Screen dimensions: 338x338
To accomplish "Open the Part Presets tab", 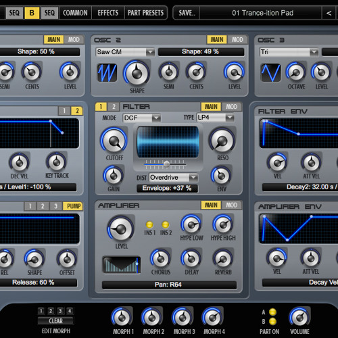I will 146,13.
